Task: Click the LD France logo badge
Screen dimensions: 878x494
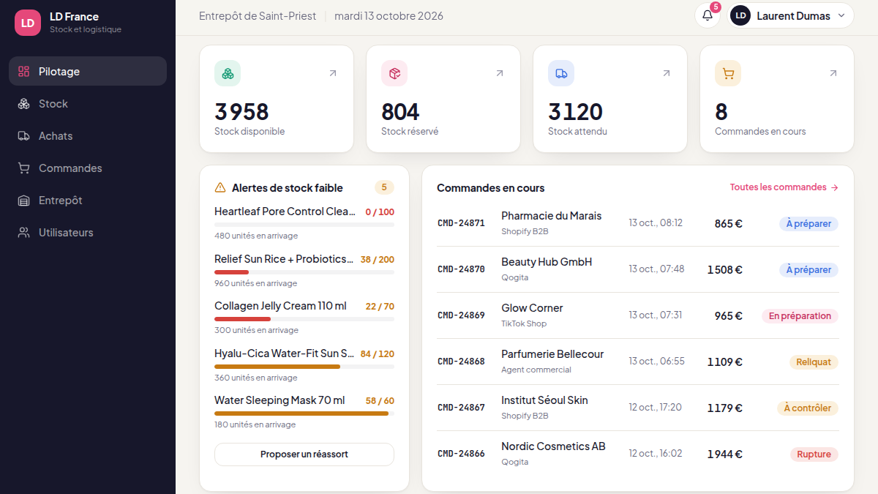Action: click(28, 23)
